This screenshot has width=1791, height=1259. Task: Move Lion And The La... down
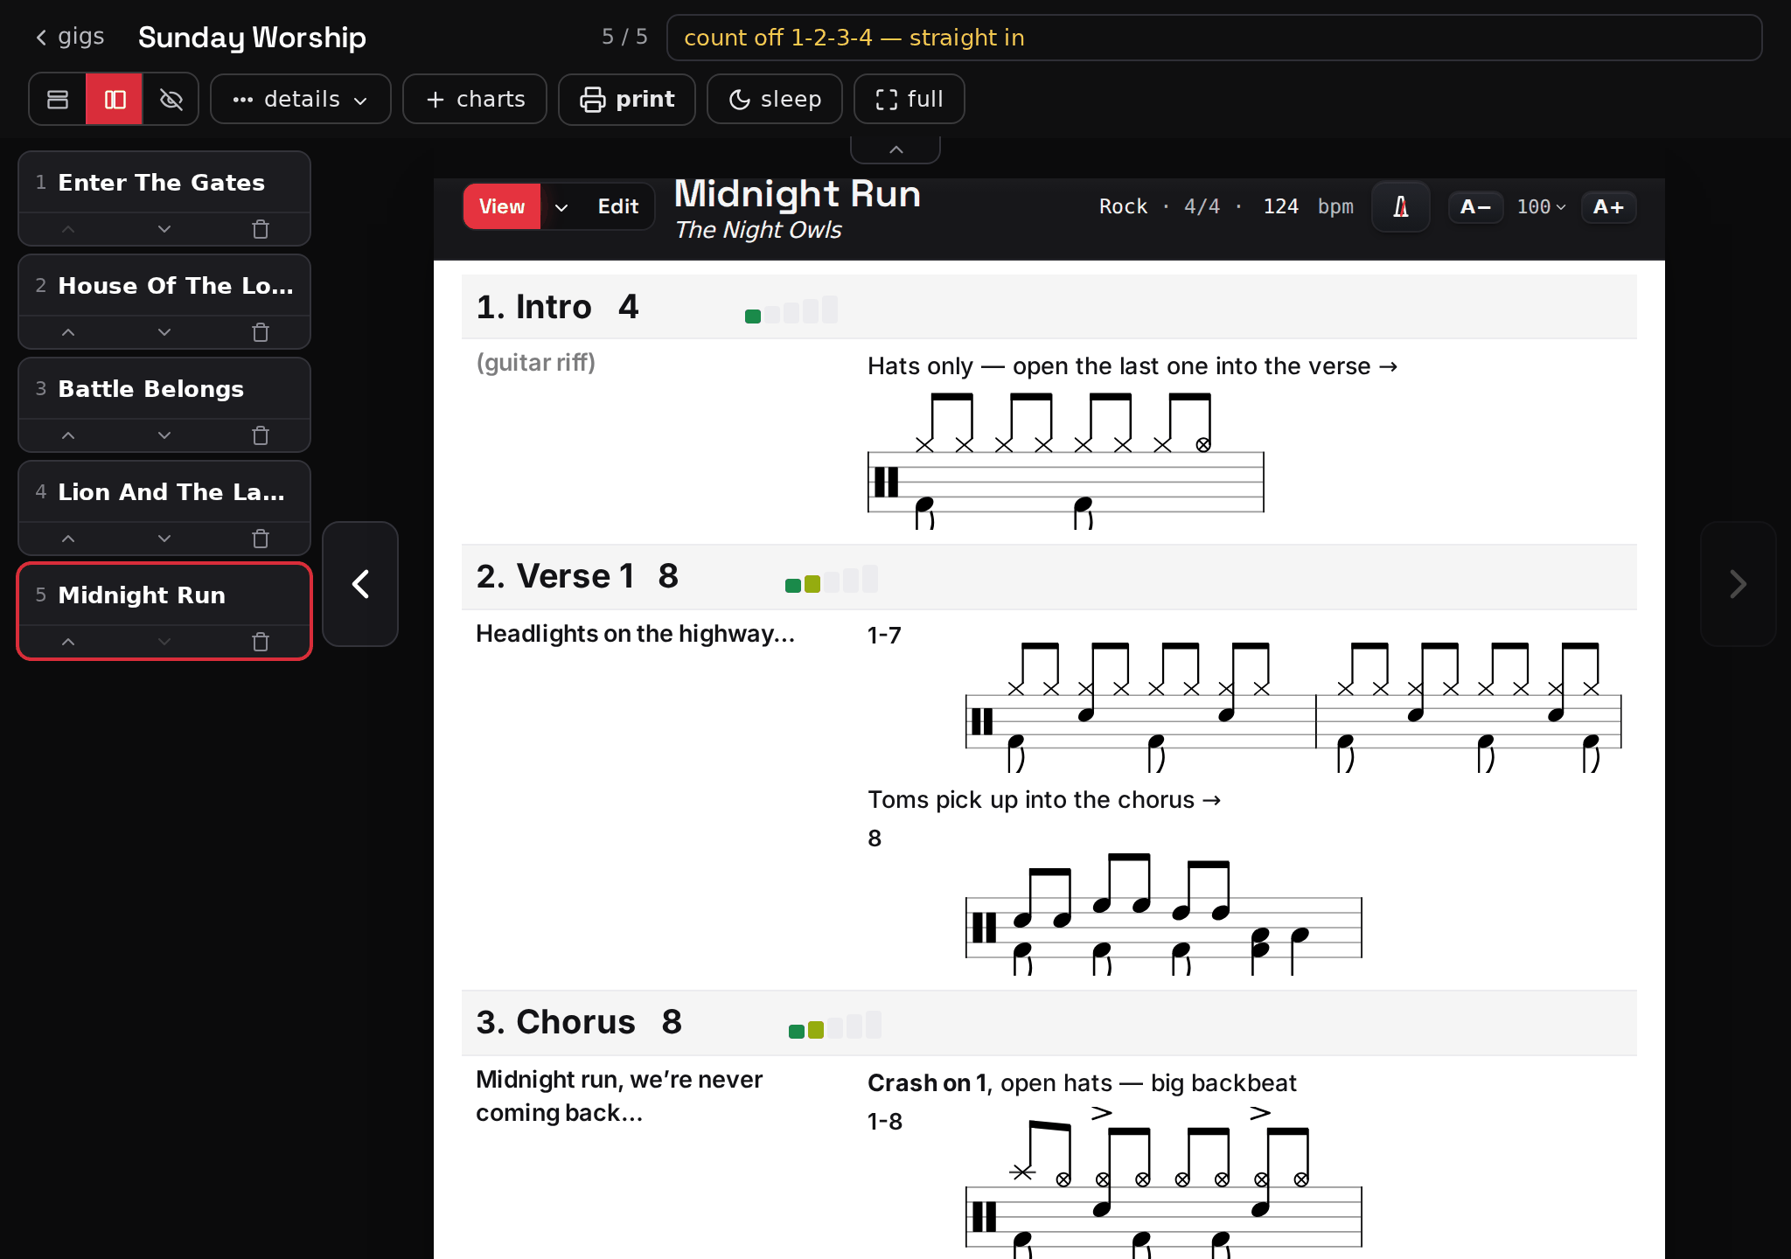[164, 539]
